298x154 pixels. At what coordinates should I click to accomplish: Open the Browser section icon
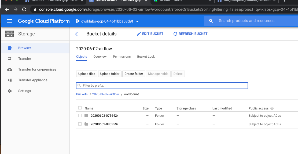click(x=10, y=48)
